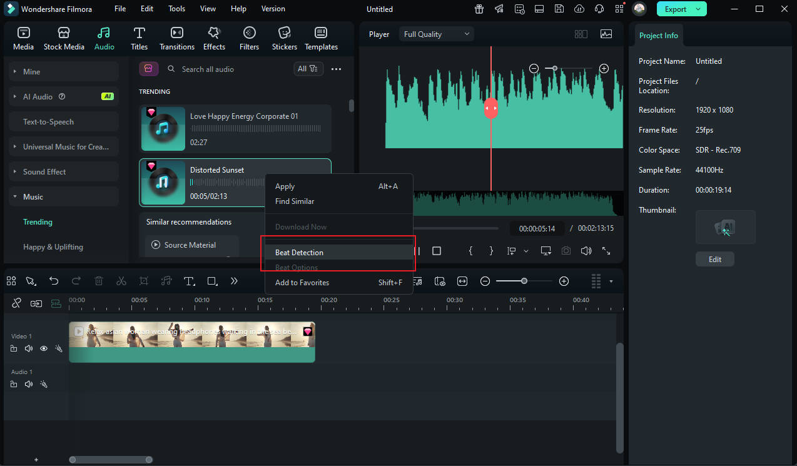Expand the Sound Effect category
Viewport: 797px width, 466px height.
64,172
